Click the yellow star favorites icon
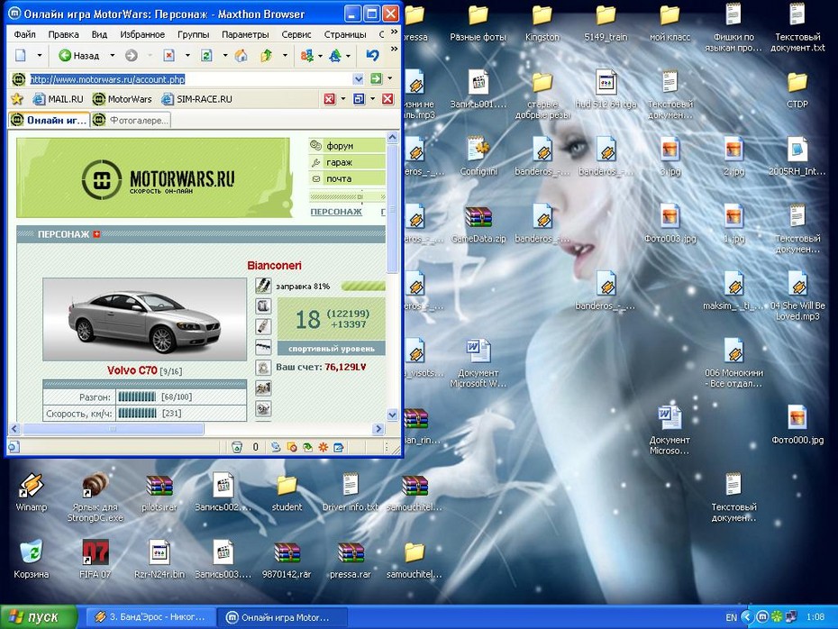This screenshot has height=629, width=838. tap(17, 99)
